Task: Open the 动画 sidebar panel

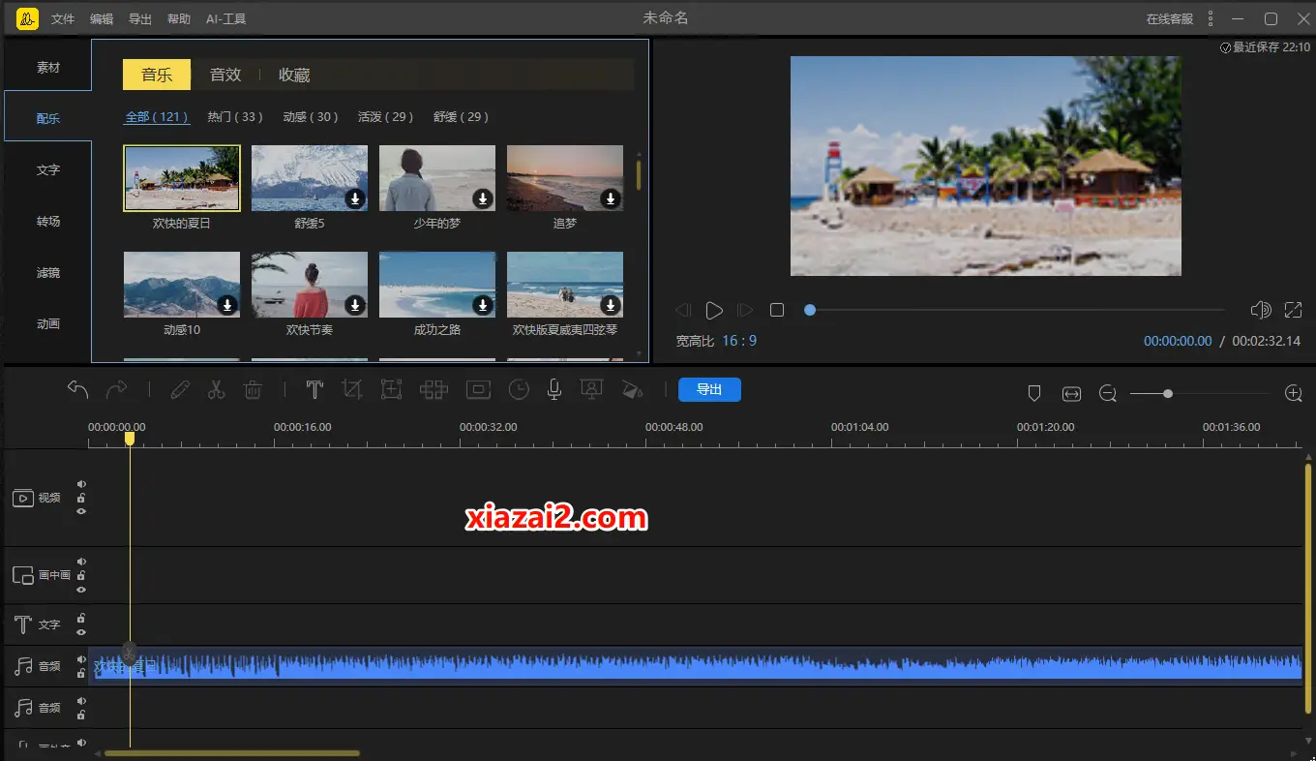Action: point(48,323)
